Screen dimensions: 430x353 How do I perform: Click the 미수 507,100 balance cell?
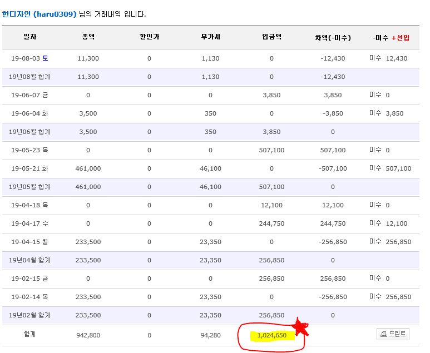point(391,168)
